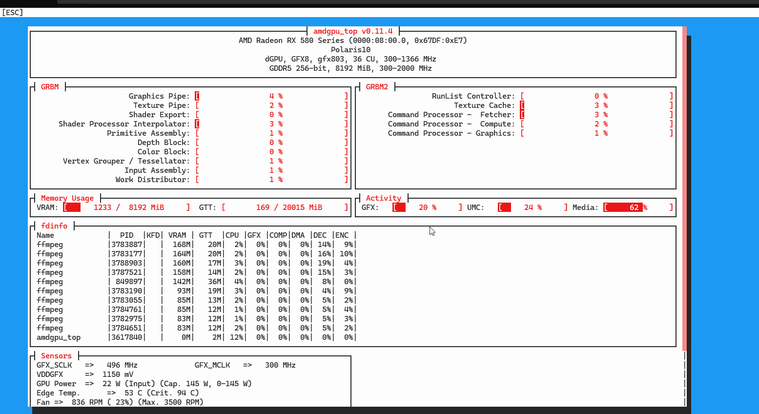Viewport: 759px width, 414px height.
Task: Click the GFX_SCLK 496 MHz sensor reading
Action: (87, 365)
